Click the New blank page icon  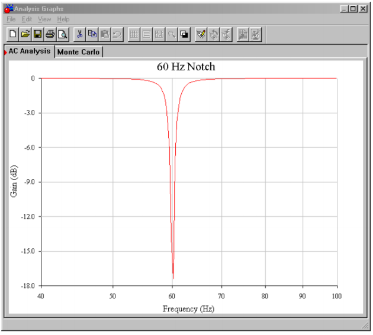[13, 34]
